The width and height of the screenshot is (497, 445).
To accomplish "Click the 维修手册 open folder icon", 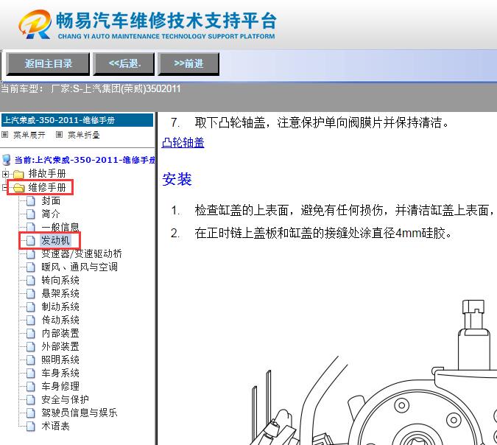I will point(18,187).
